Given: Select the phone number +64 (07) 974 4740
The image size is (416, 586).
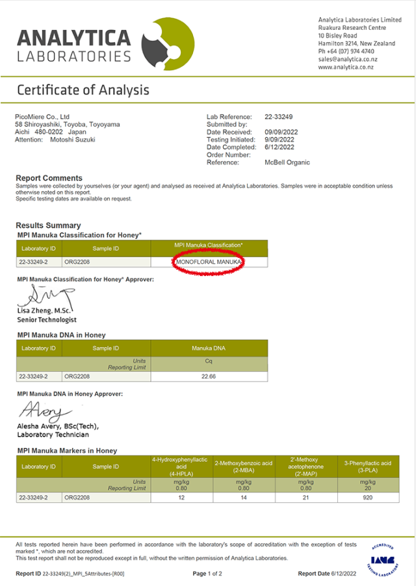Looking at the screenshot, I should coord(350,51).
